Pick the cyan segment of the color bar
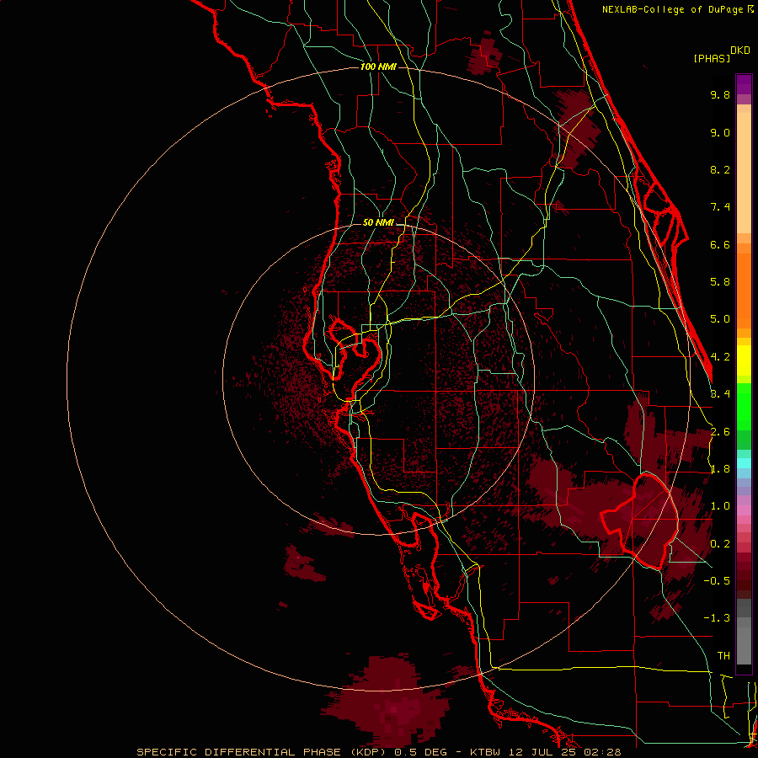This screenshot has width=758, height=758. click(x=744, y=462)
